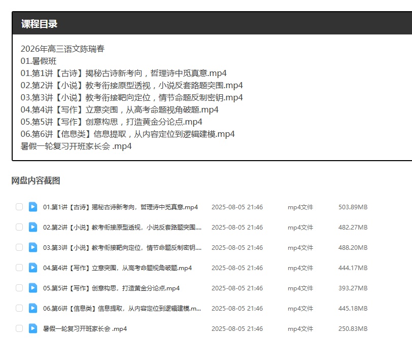
Task: Open file 02.第2讲【小说】教考衔接原型透视 in the netdisk list
Action: pos(122,227)
